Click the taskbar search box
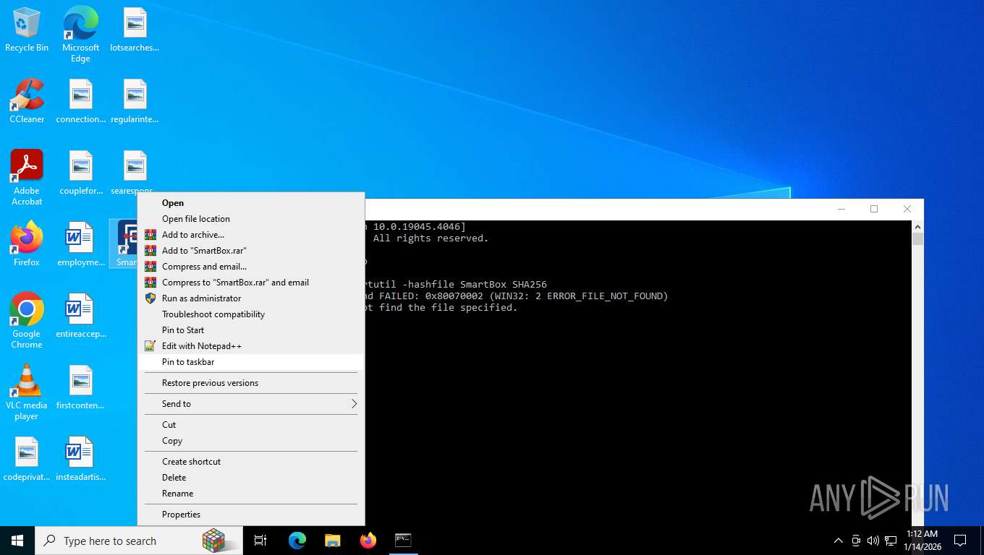Image resolution: width=984 pixels, height=555 pixels. click(139, 541)
